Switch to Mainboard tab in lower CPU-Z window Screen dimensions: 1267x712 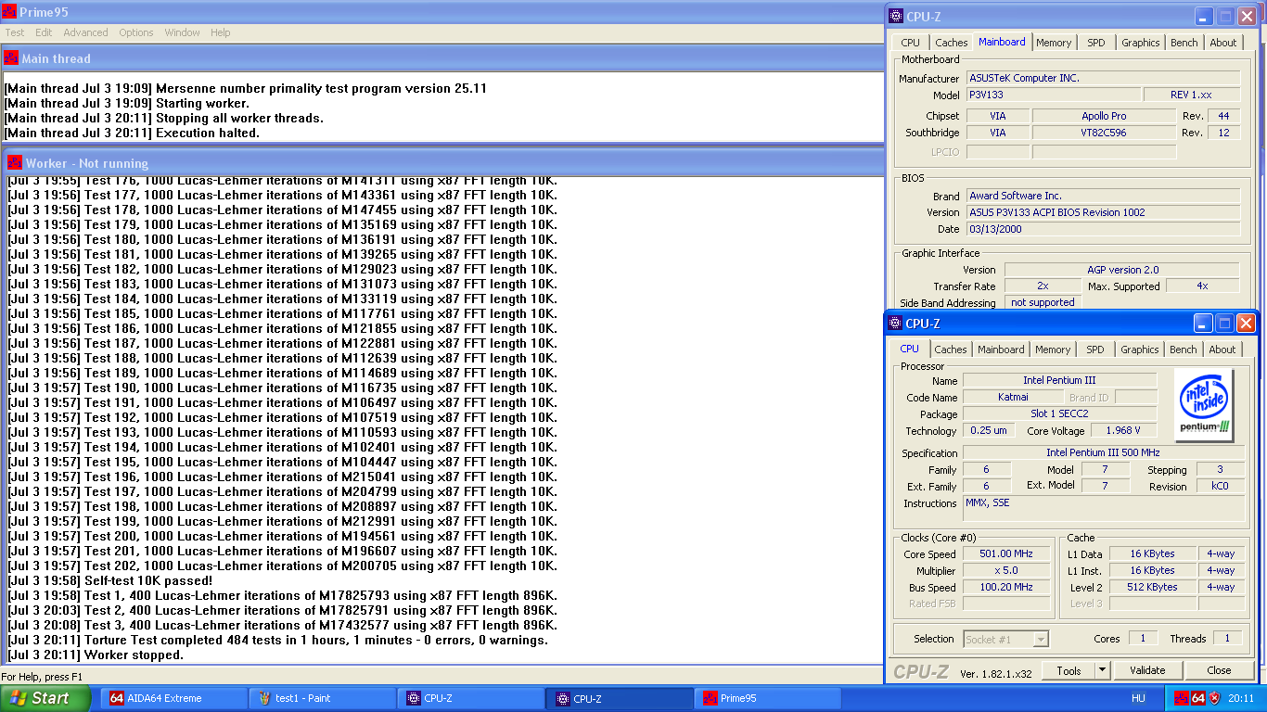1001,350
